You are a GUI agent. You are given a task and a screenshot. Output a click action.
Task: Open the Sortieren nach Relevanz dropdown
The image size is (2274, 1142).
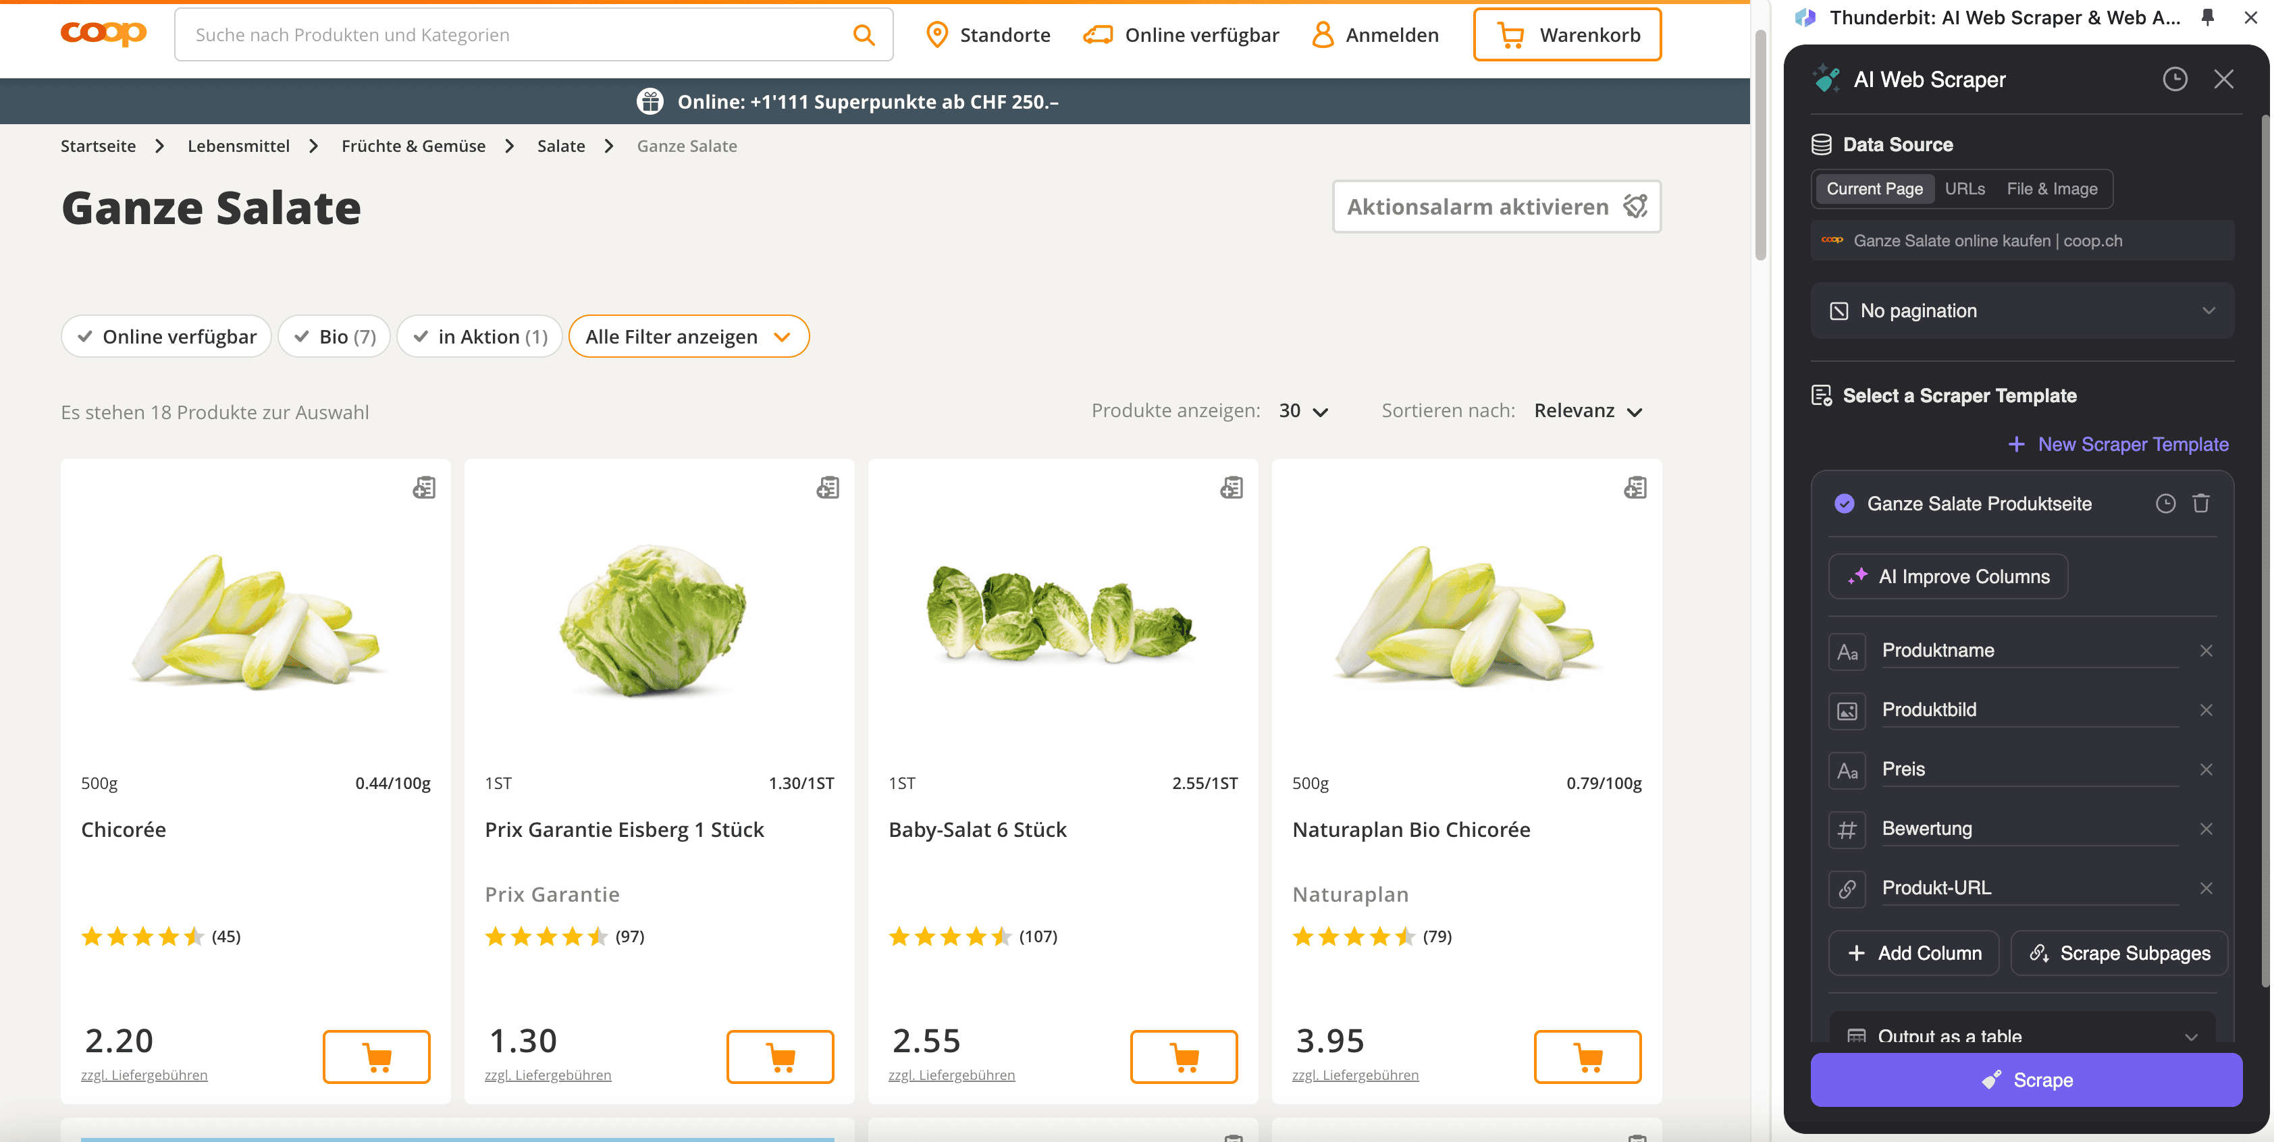point(1587,410)
